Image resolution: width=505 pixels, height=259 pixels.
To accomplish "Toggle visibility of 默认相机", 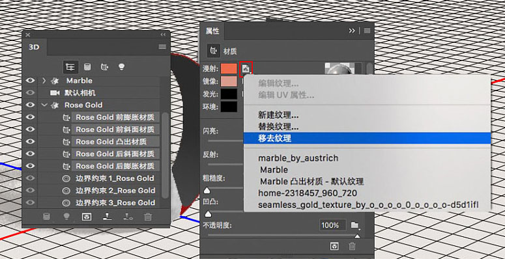I will click(30, 92).
